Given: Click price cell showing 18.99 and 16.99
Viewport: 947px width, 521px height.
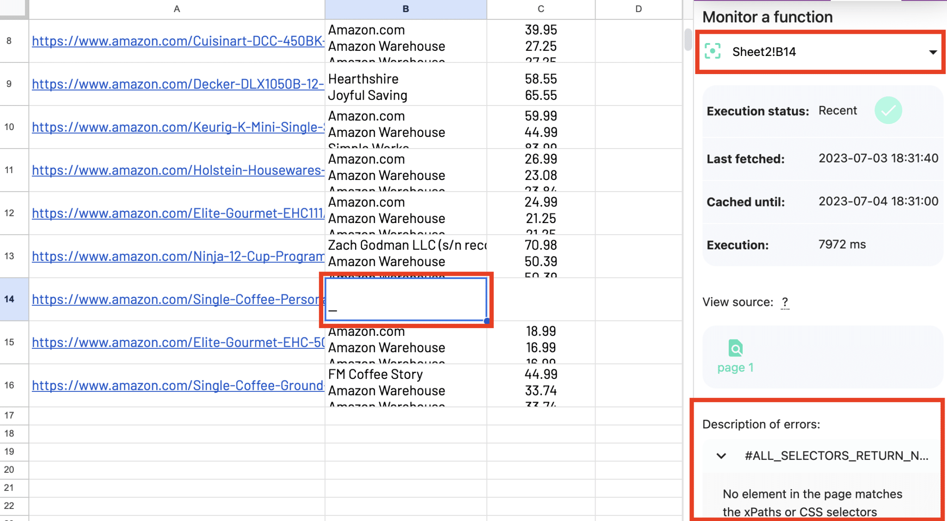Looking at the screenshot, I should click(541, 342).
